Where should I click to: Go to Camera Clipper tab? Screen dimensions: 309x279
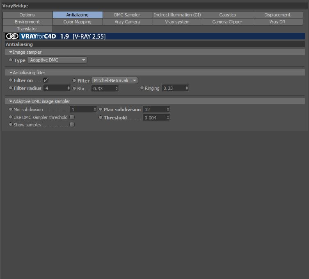pos(228,22)
